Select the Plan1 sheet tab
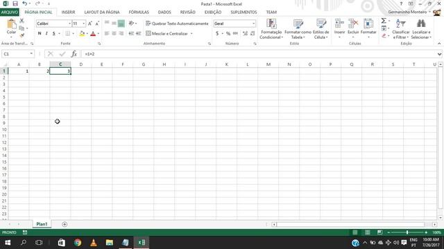The image size is (444, 249). (42, 224)
